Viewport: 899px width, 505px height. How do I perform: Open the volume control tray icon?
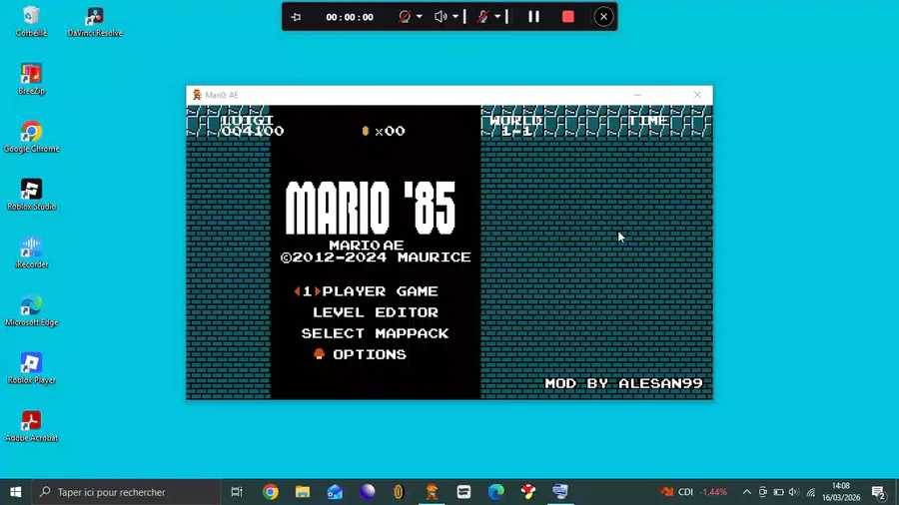794,492
